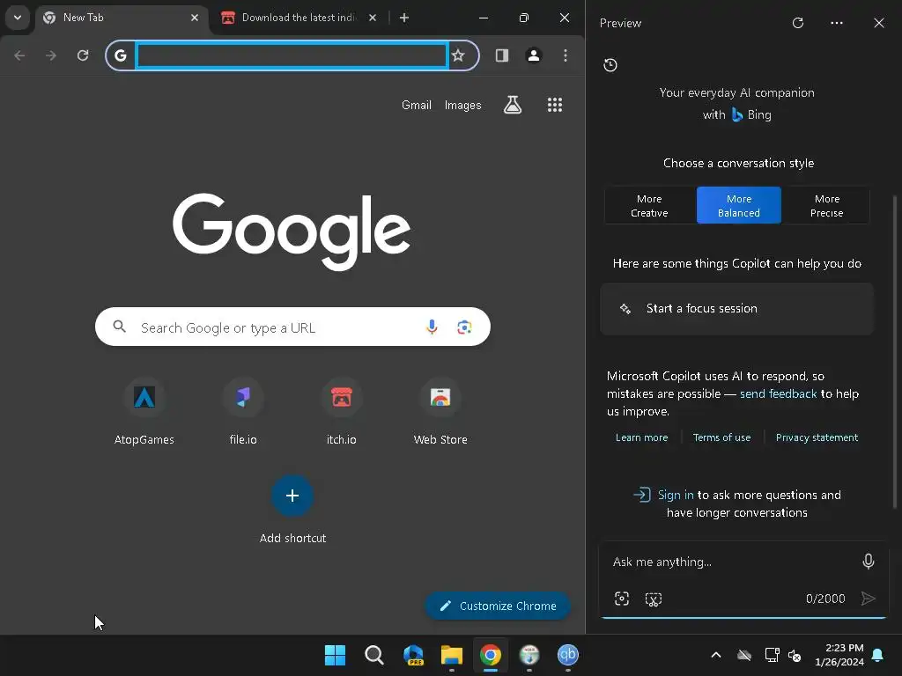Open the network display tray icon

click(x=772, y=655)
